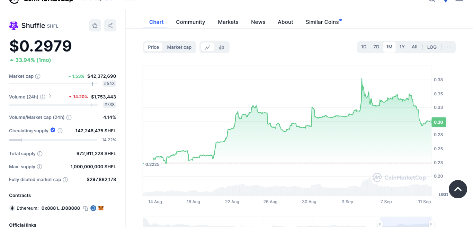Screen dimensions: 473x227
Task: Click the search magnifier icon
Action: (432, 1)
